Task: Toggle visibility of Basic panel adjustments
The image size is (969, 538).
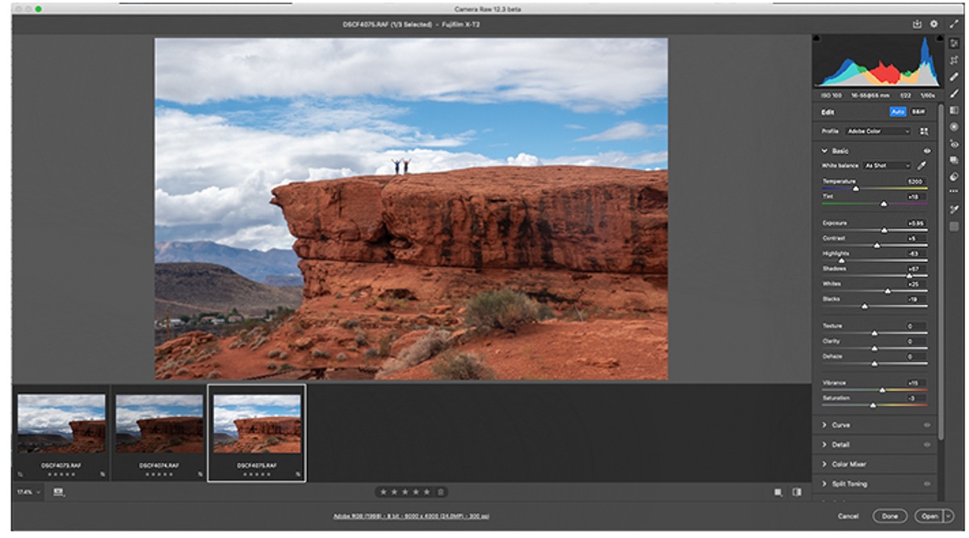Action: (x=926, y=150)
